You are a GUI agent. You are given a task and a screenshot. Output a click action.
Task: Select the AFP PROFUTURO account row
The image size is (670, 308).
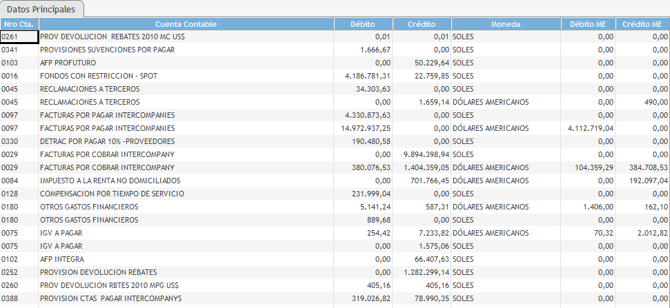click(68, 63)
